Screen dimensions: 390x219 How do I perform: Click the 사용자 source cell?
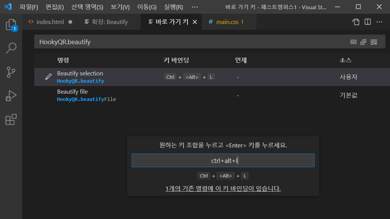(x=348, y=77)
